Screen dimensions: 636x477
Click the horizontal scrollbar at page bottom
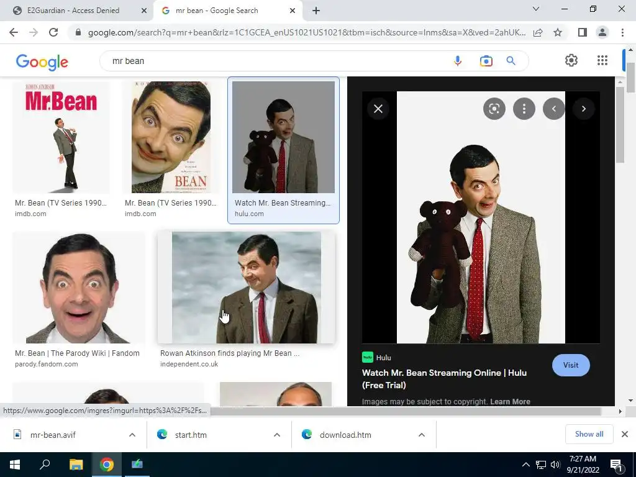[x=406, y=411]
